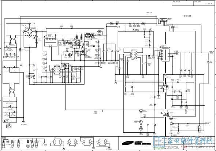Image resolution: width=216 pixels, height=151 pixels.
Task: Click the lower optocoupler near the isolation barrier
Action: tap(166, 114)
